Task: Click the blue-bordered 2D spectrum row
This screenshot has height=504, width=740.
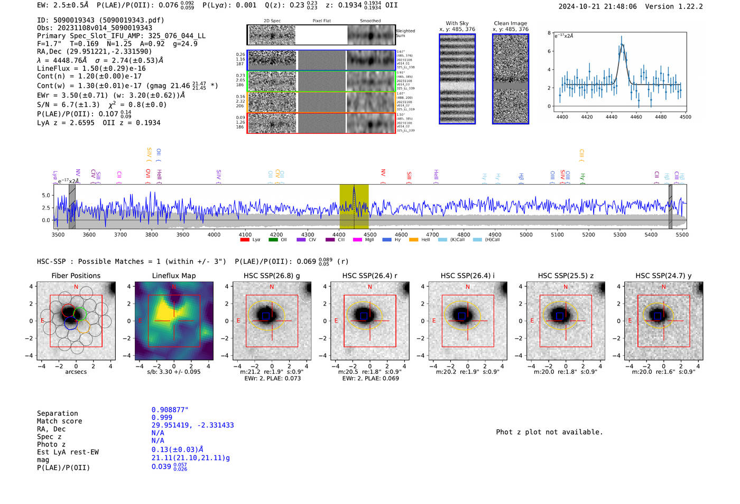Action: (321, 60)
